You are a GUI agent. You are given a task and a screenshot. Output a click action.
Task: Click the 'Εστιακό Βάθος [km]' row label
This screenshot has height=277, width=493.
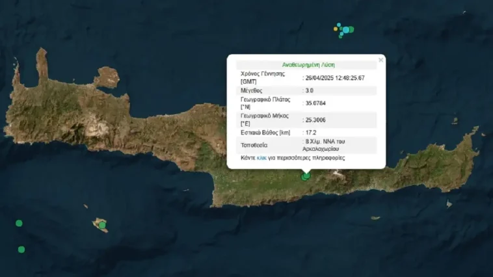point(267,133)
